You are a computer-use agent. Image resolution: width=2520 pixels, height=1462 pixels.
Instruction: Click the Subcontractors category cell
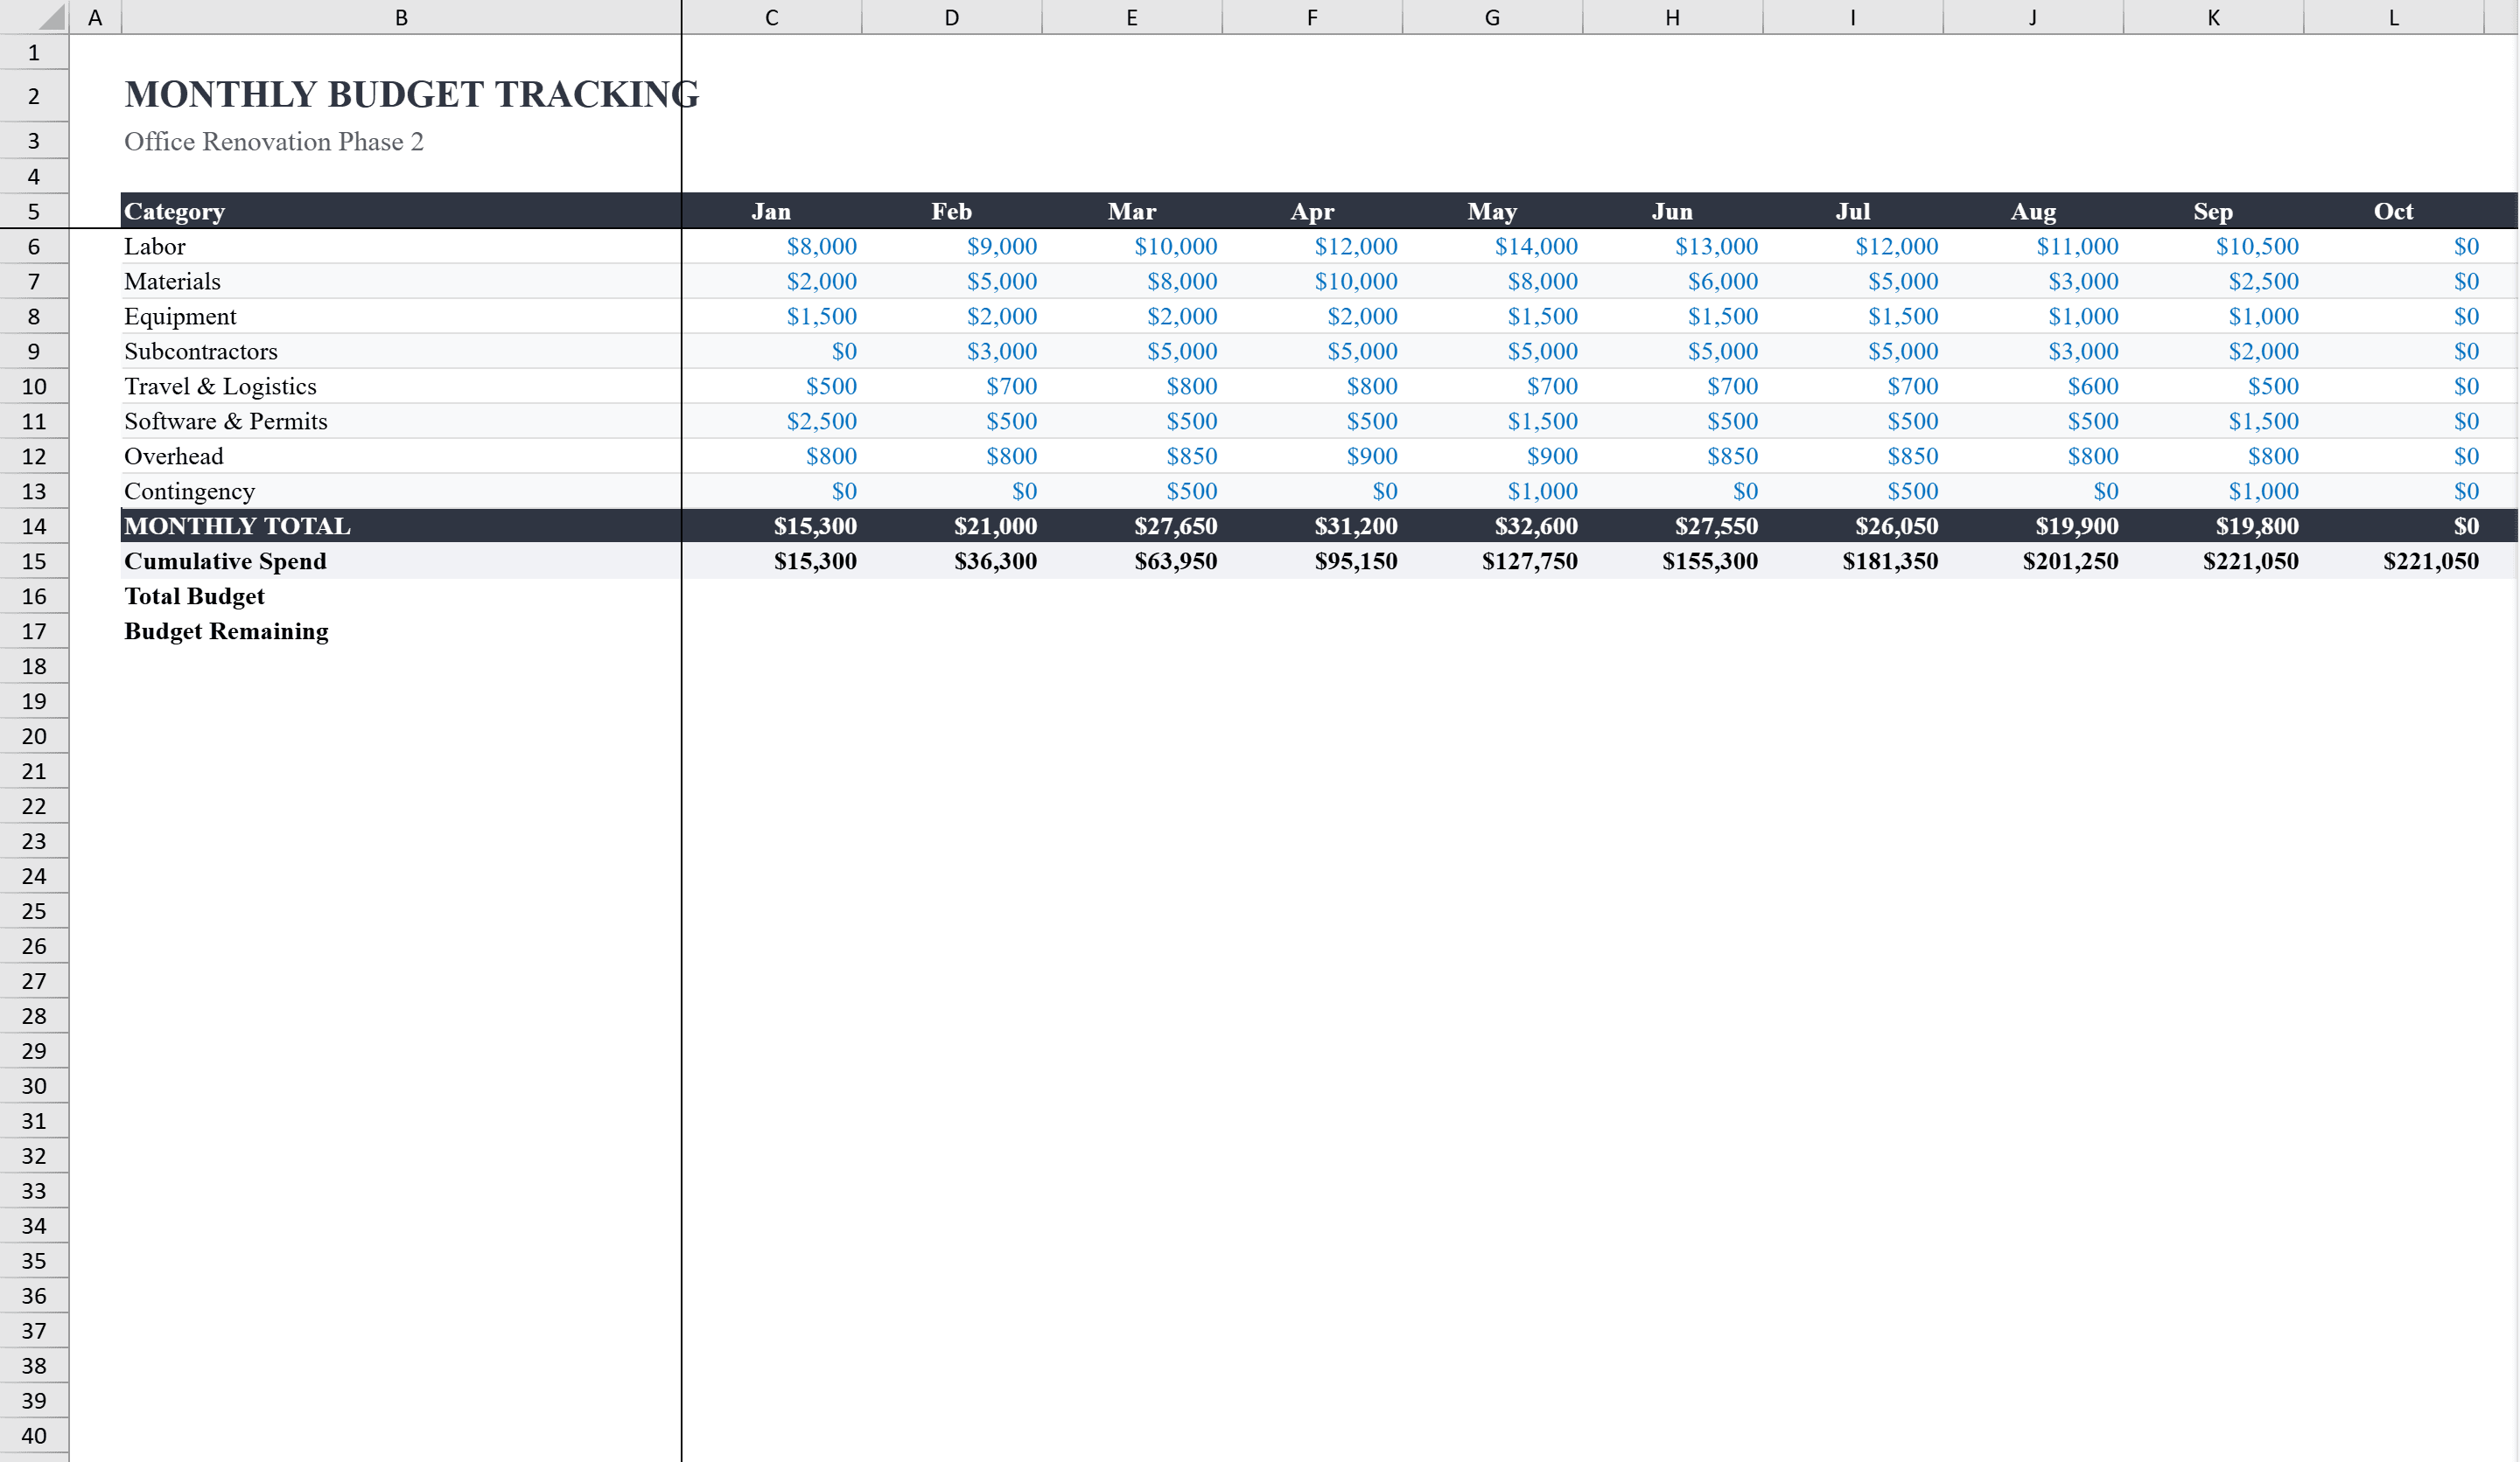coord(200,351)
